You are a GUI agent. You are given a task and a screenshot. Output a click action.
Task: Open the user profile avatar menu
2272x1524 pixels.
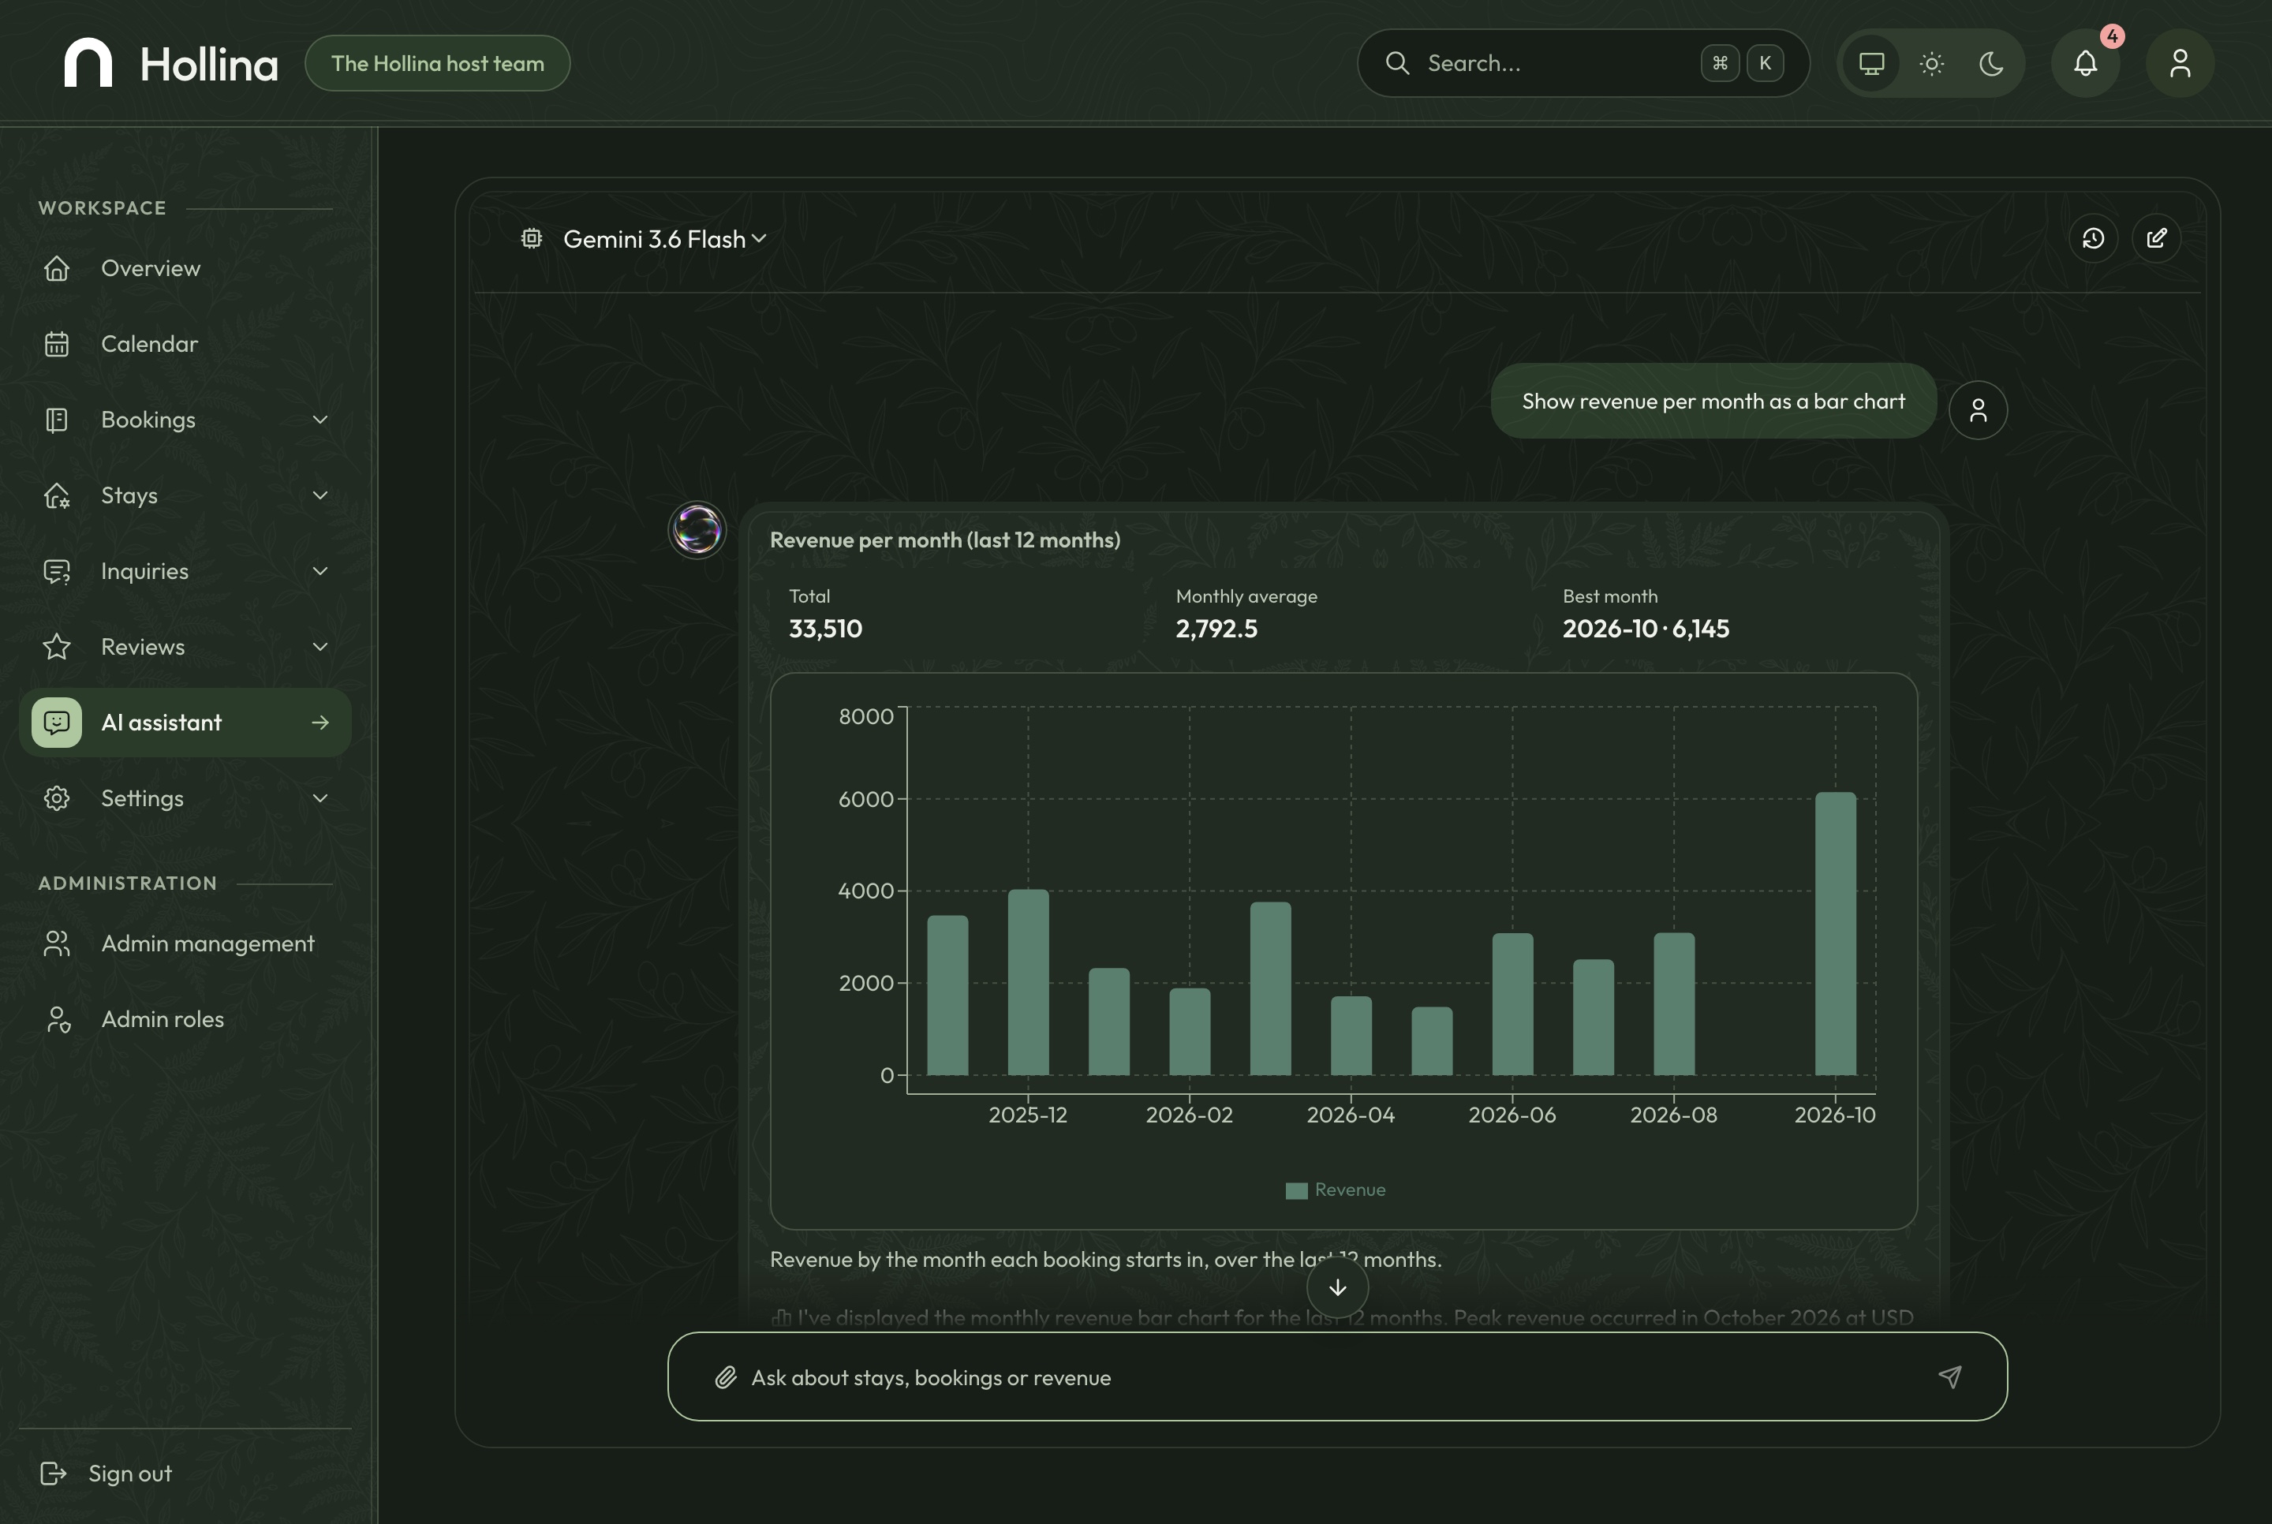pyautogui.click(x=2180, y=63)
